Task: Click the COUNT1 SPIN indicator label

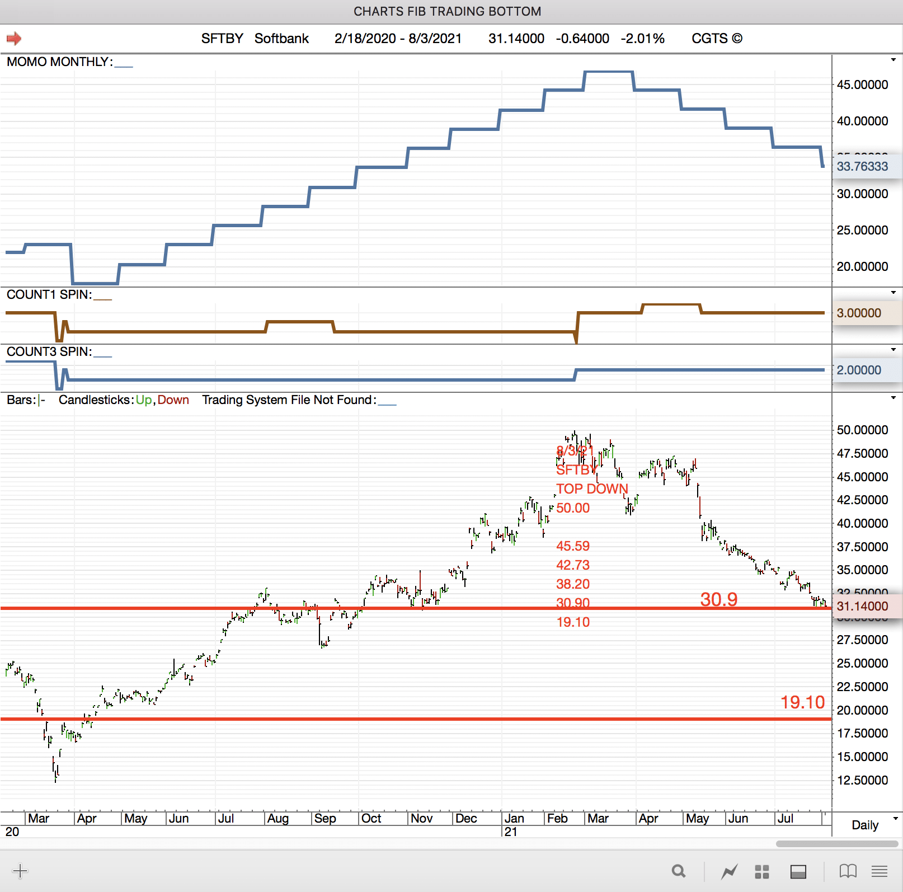Action: tap(49, 294)
